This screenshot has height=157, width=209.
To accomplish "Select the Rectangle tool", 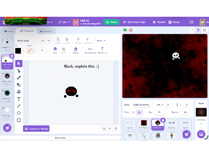I will (19, 120).
